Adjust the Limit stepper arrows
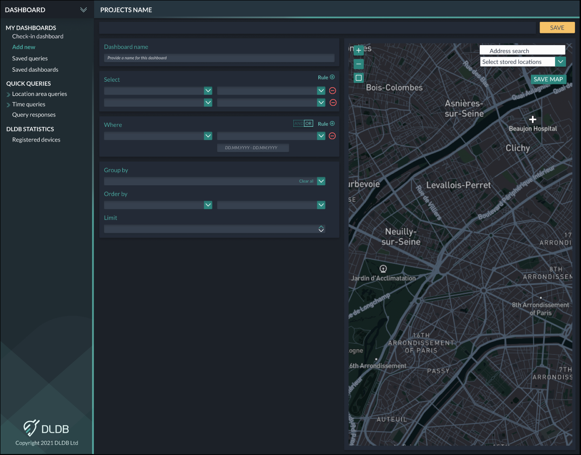 click(x=321, y=229)
